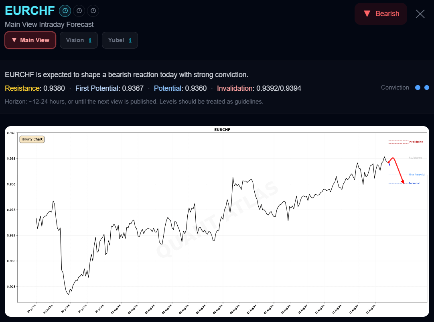434x322 pixels.
Task: Click the Horizon 12-24 hours note
Action: pyautogui.click(x=134, y=102)
